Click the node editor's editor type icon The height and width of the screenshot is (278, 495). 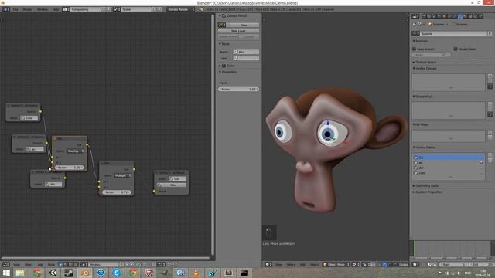(x=5, y=264)
